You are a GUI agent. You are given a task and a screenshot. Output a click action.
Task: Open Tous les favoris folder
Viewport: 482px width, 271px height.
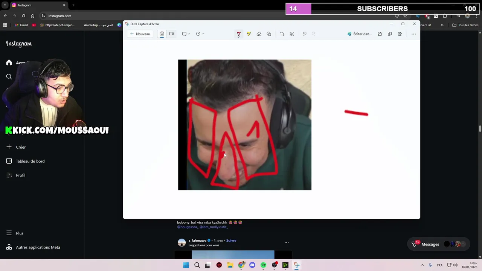(x=465, y=25)
